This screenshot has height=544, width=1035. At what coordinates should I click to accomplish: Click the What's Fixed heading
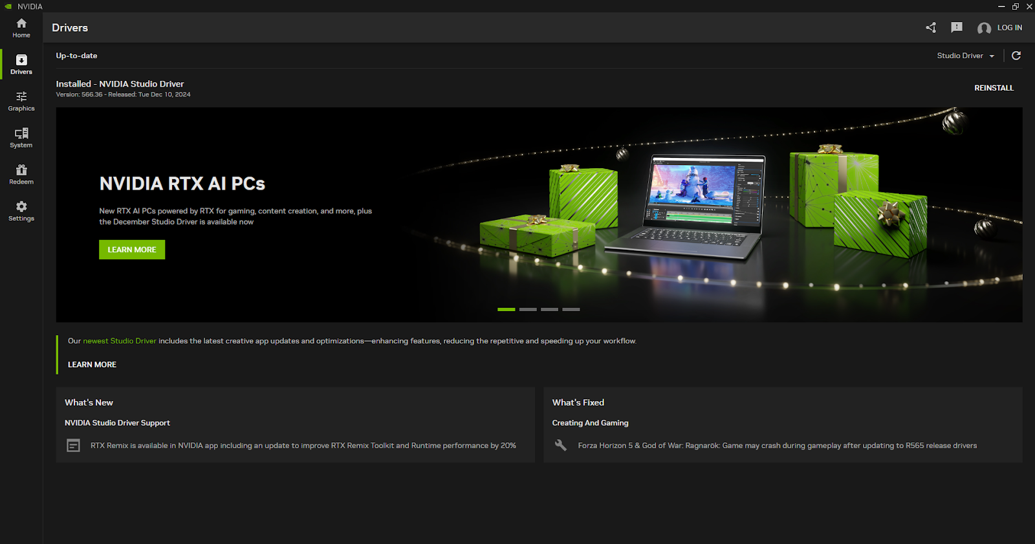[578, 402]
